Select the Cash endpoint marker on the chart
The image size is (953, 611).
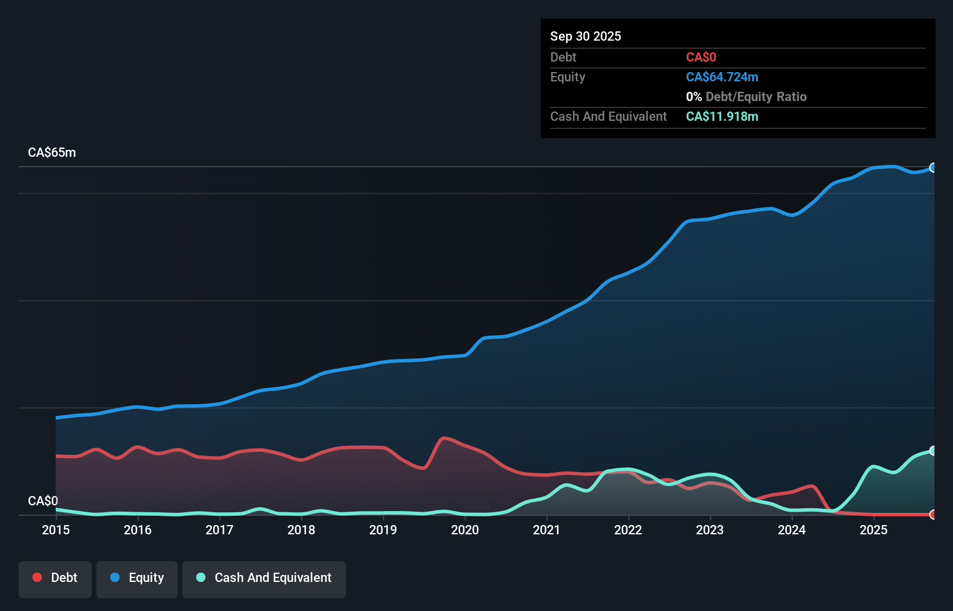coord(933,451)
